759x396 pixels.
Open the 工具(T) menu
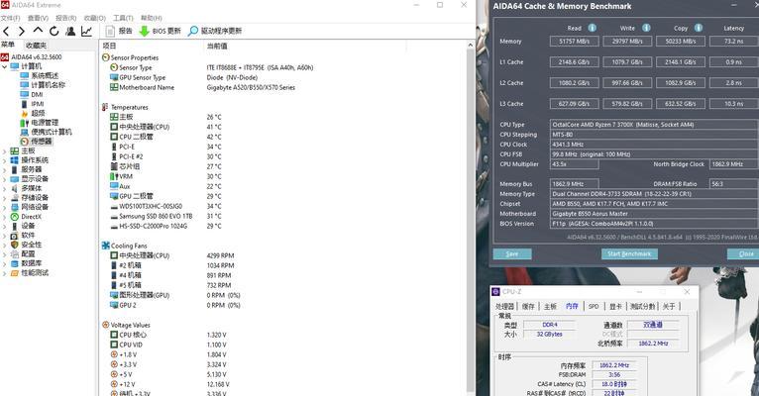(x=123, y=18)
